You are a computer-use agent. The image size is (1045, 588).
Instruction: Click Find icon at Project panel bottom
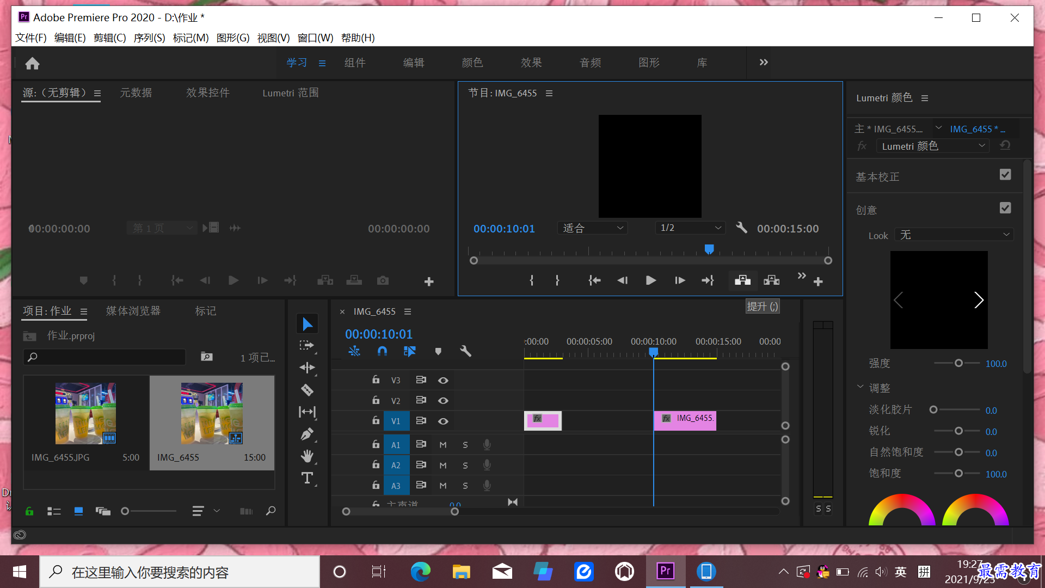[271, 511]
